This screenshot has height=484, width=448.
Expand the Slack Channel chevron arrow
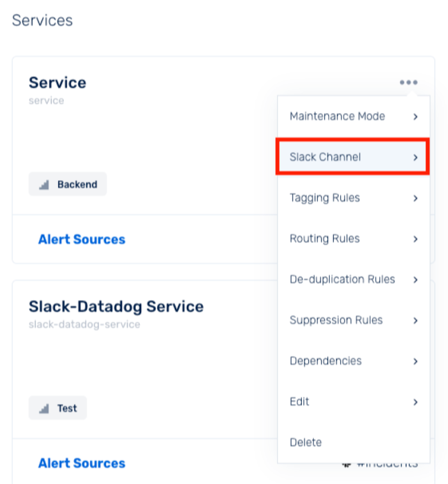415,158
